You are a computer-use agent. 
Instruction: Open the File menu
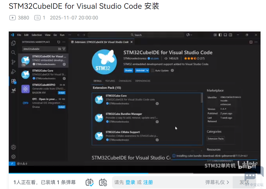coord(19,35)
